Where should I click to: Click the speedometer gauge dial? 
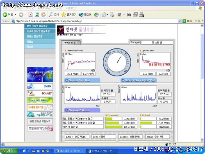pos(117,62)
